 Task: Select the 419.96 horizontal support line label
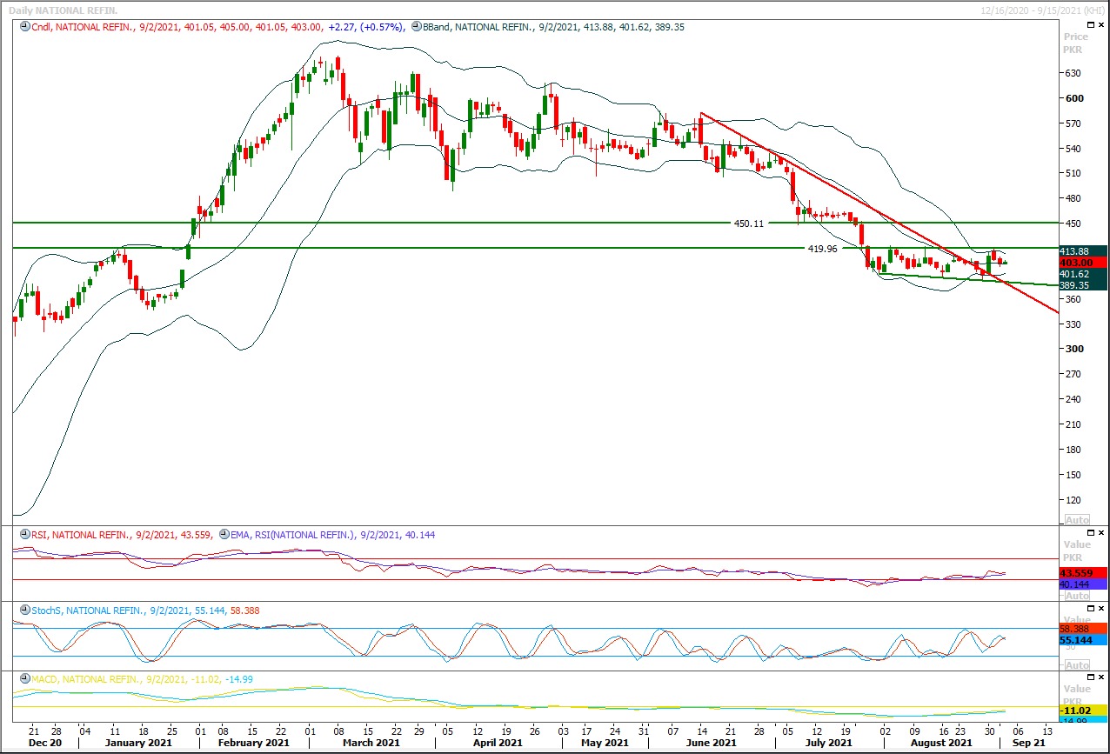coord(822,249)
